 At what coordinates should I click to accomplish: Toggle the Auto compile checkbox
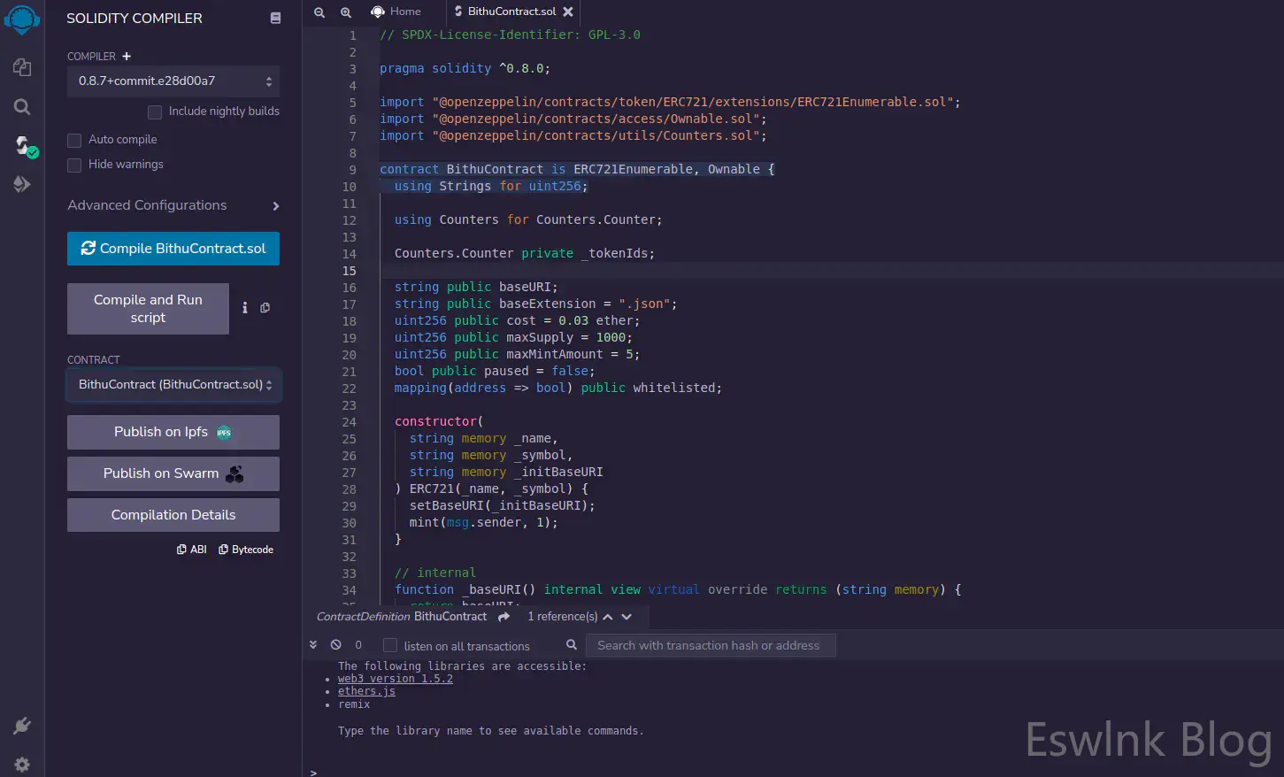[x=74, y=140]
